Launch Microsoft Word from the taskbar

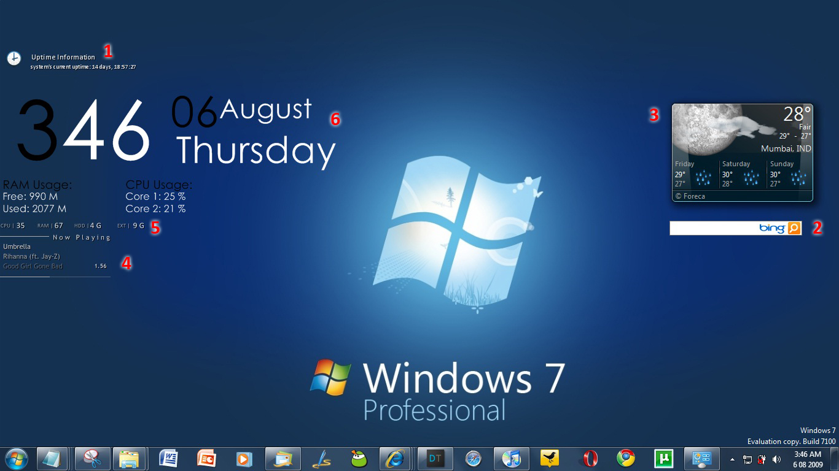(169, 459)
